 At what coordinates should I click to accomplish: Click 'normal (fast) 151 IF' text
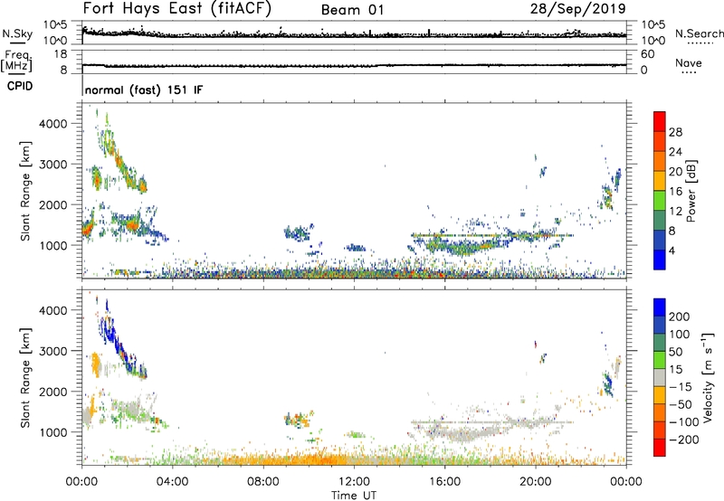[144, 90]
